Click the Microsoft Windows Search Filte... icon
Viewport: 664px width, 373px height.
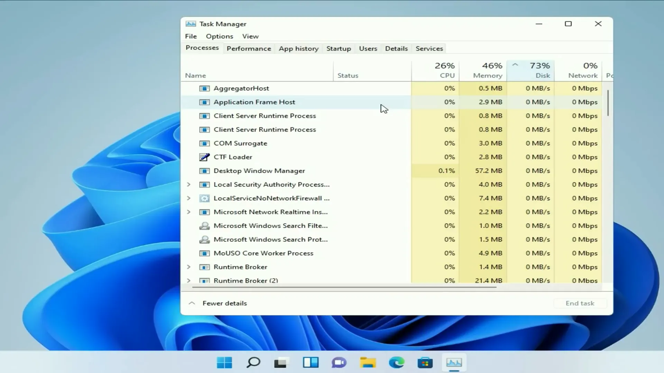click(204, 226)
